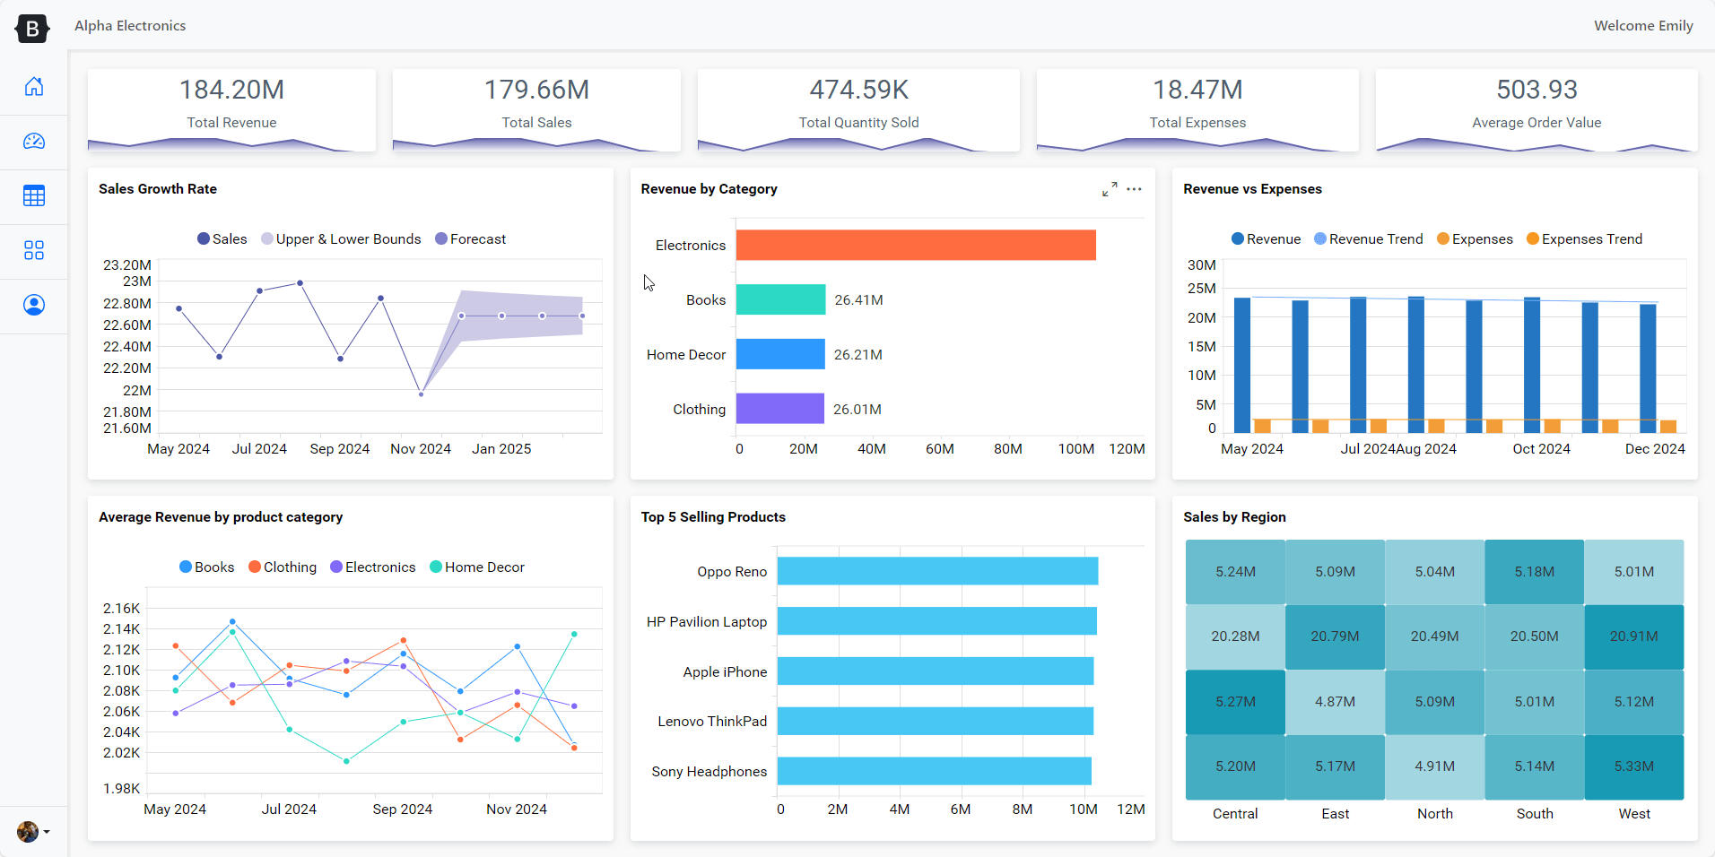This screenshot has height=857, width=1715.
Task: Toggle Forecast legend item
Action: [470, 239]
